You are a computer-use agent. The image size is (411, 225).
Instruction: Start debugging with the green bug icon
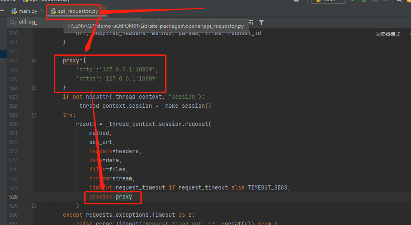pos(364,1)
